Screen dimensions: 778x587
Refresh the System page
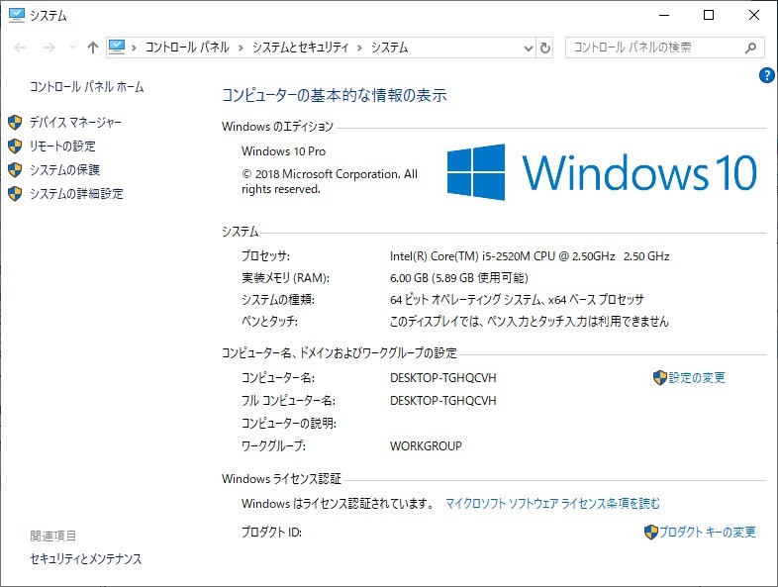[x=544, y=49]
